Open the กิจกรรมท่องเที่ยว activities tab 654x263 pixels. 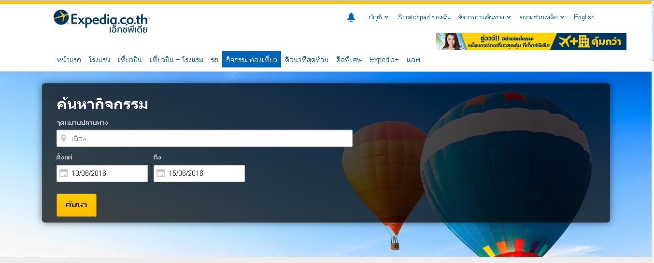coord(251,60)
